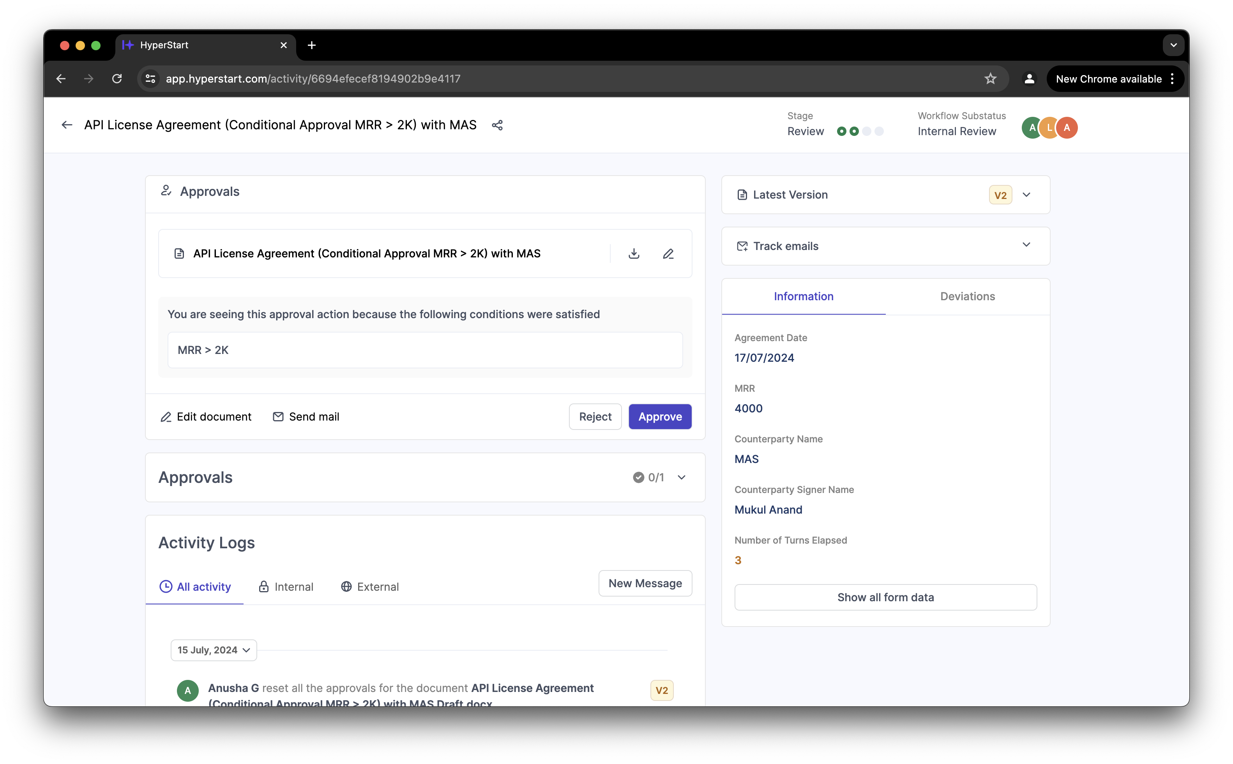Expand the Approvals 0/1 section

click(x=681, y=477)
